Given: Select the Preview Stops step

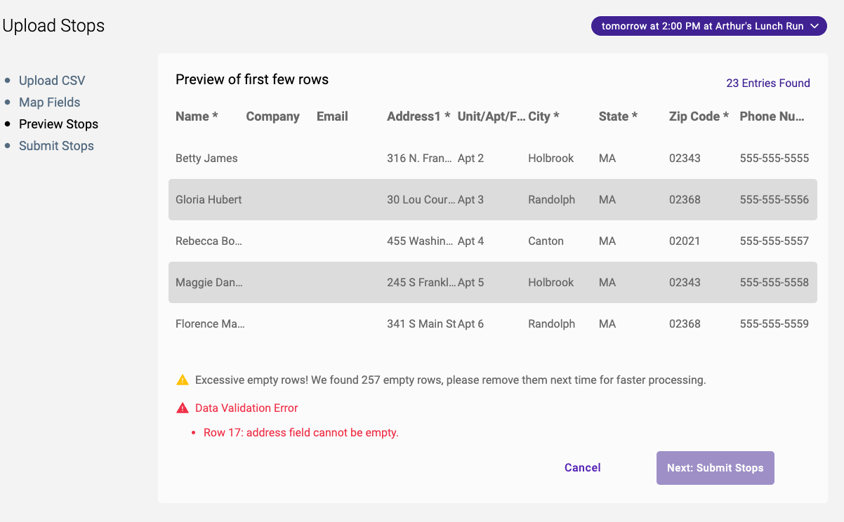Looking at the screenshot, I should click(x=58, y=124).
